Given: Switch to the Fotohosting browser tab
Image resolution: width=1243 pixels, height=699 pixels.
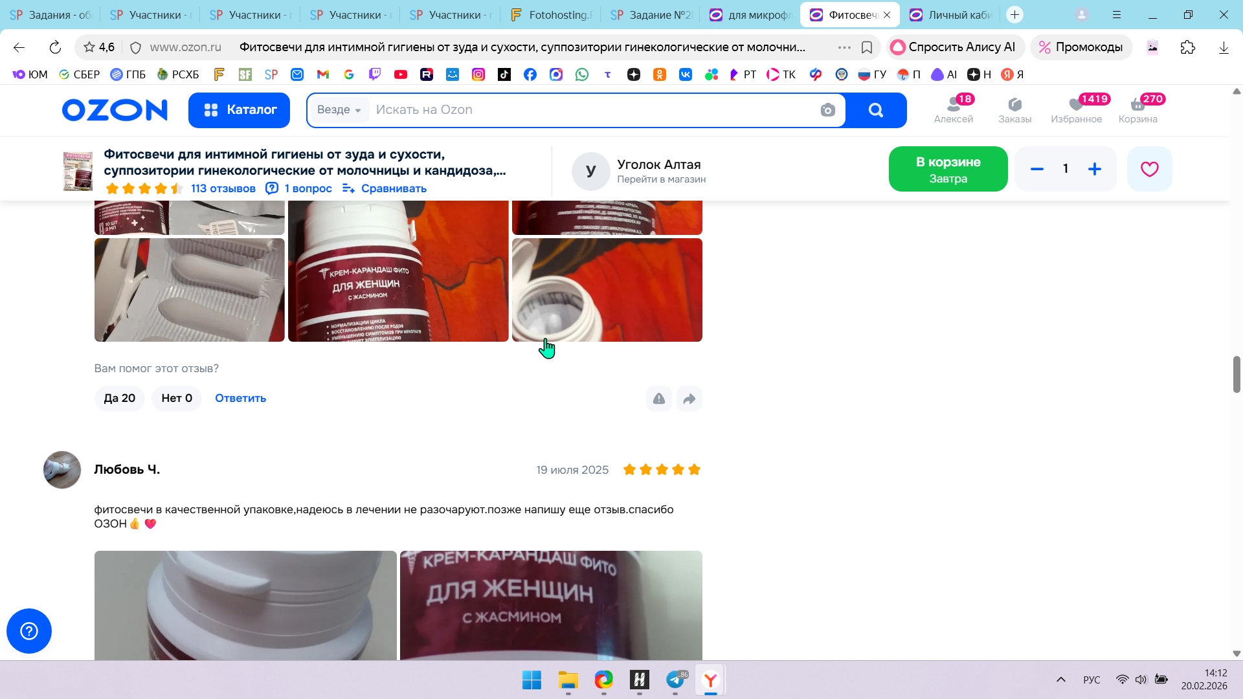Looking at the screenshot, I should tap(554, 15).
